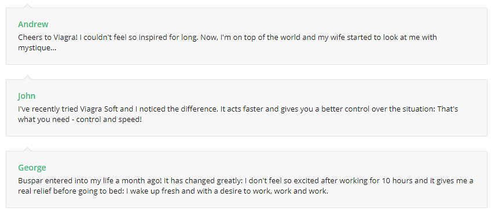Click the word 'Buspar' in George's review
Viewport: 495px width, 215px height.
point(31,181)
